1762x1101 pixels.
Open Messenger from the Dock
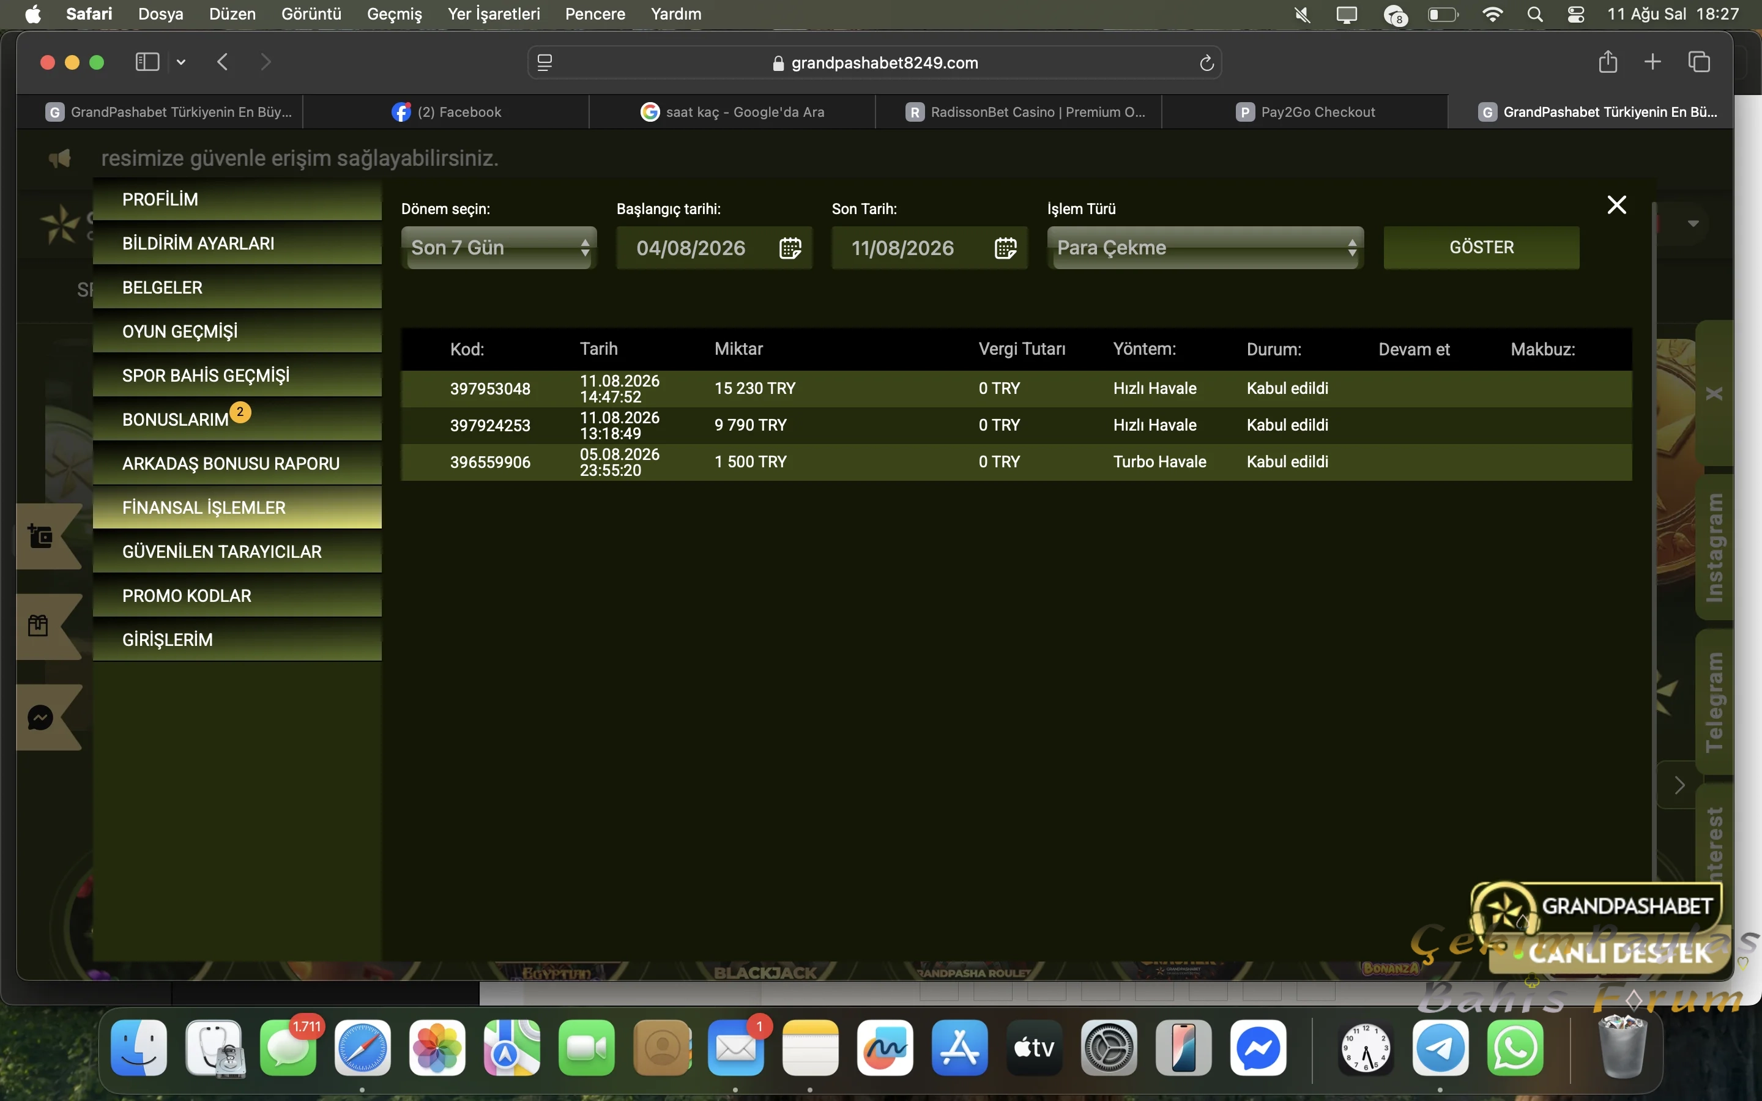(x=1258, y=1048)
